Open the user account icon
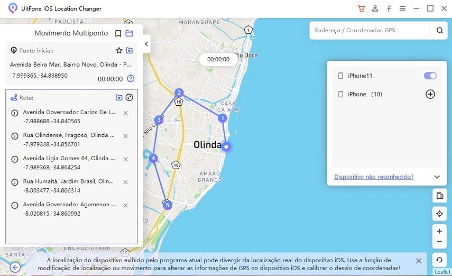 tap(375, 8)
